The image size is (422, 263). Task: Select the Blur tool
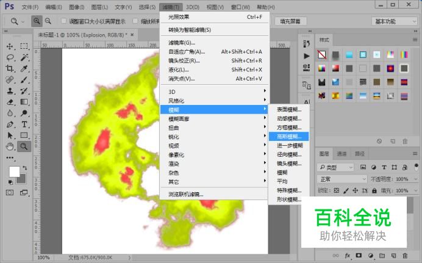(10, 113)
